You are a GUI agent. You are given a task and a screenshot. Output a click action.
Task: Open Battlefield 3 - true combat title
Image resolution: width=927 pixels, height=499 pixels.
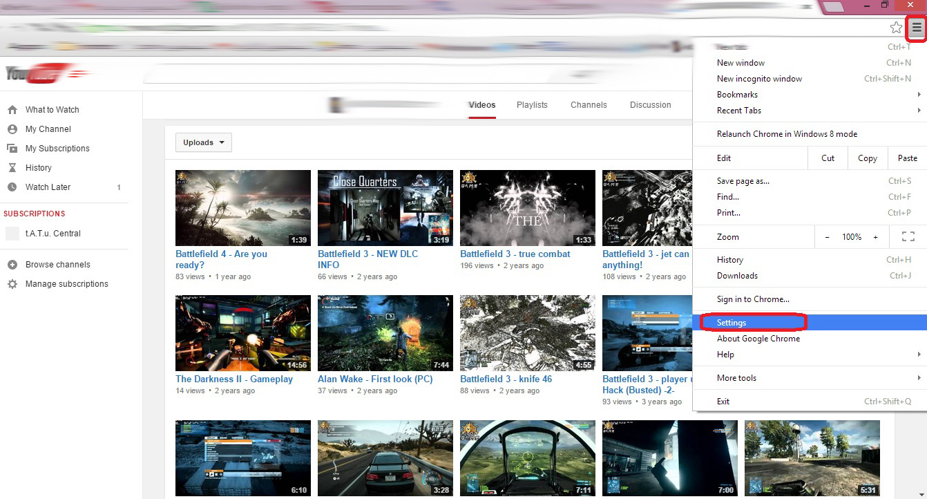click(515, 254)
